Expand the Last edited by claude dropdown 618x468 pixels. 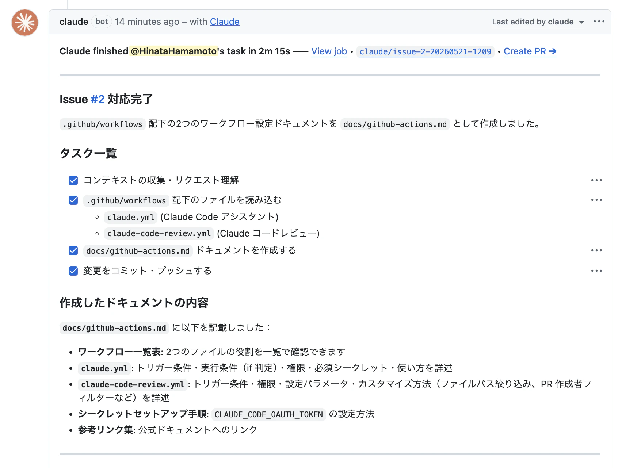tap(538, 22)
